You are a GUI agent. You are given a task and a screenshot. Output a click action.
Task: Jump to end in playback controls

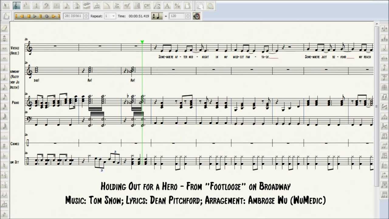click(59, 16)
